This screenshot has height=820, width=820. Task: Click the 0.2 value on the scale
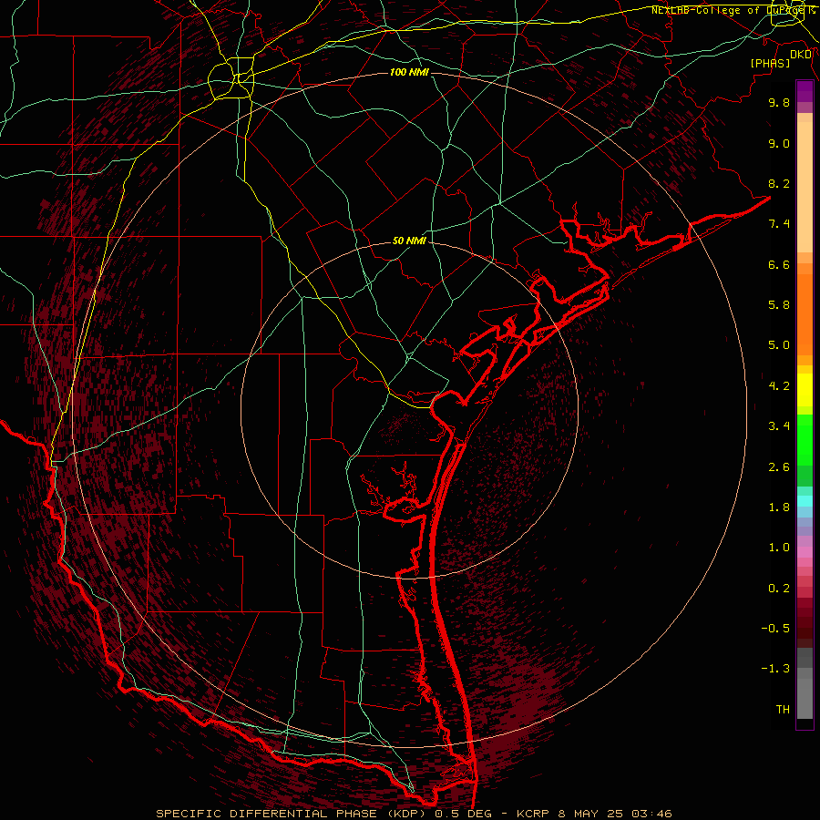[x=779, y=589]
